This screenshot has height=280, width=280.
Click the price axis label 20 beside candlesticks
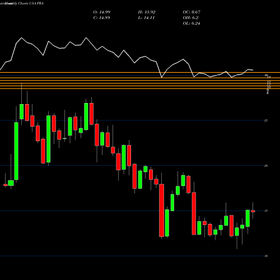[266, 166]
